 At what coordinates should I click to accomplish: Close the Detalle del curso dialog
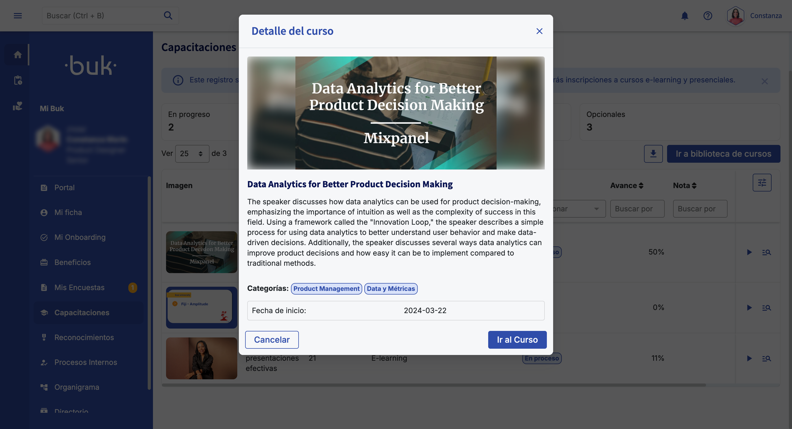click(x=539, y=31)
